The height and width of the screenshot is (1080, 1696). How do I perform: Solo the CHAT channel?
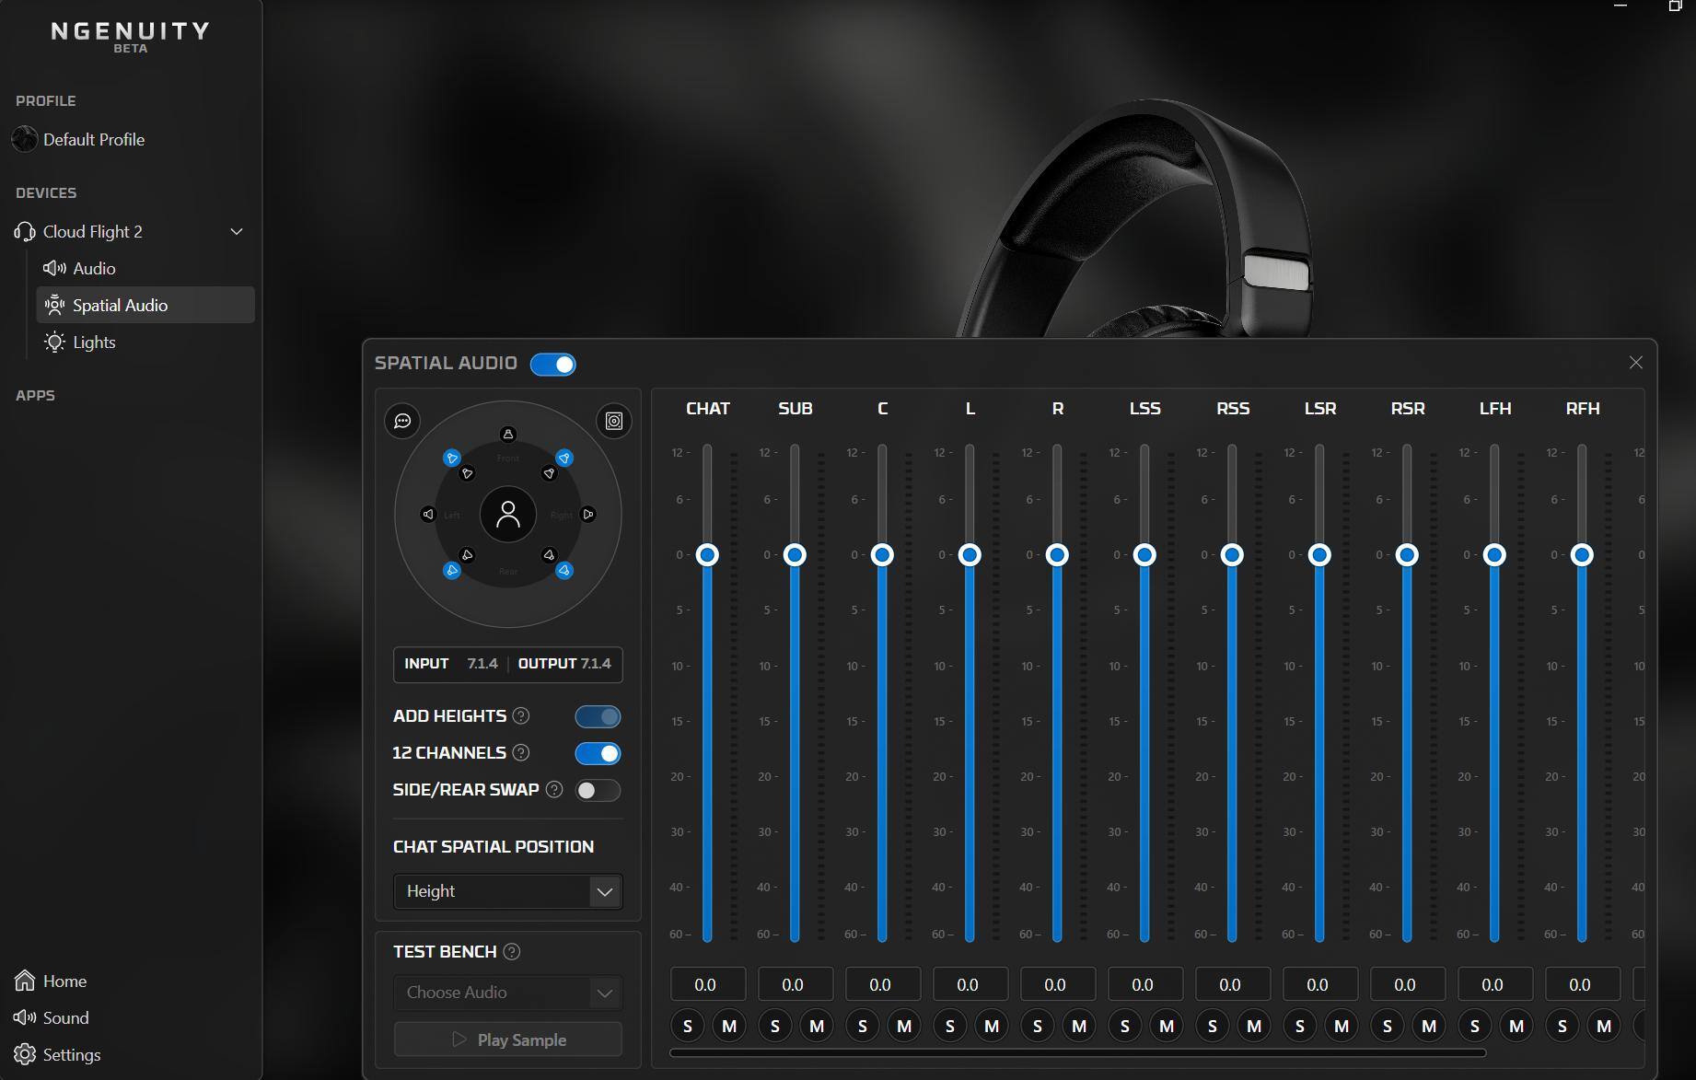pyautogui.click(x=687, y=1026)
